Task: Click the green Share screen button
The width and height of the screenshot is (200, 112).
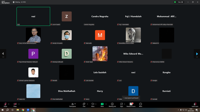Action: (102, 105)
